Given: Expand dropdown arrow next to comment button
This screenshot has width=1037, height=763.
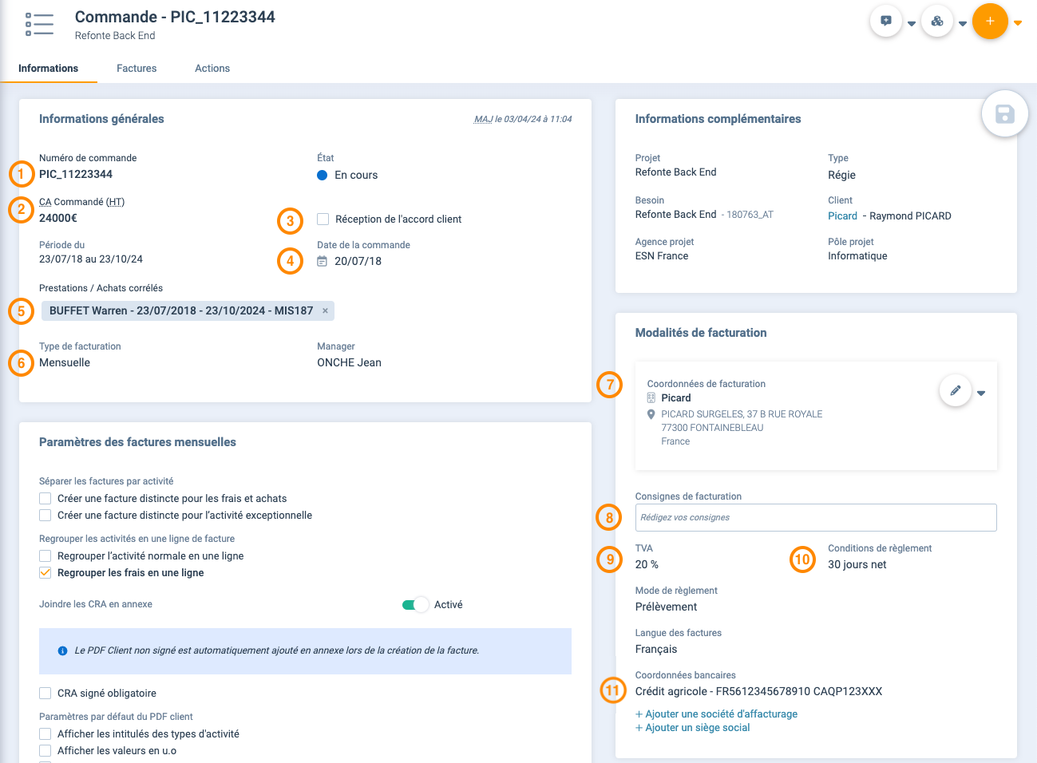Looking at the screenshot, I should click(x=912, y=24).
